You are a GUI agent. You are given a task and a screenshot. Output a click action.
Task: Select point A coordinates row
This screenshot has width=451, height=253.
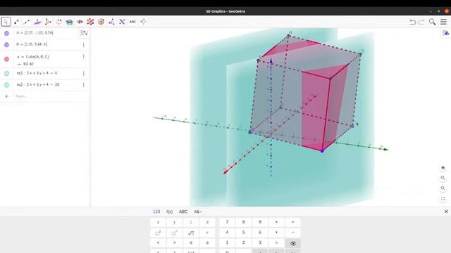point(44,33)
